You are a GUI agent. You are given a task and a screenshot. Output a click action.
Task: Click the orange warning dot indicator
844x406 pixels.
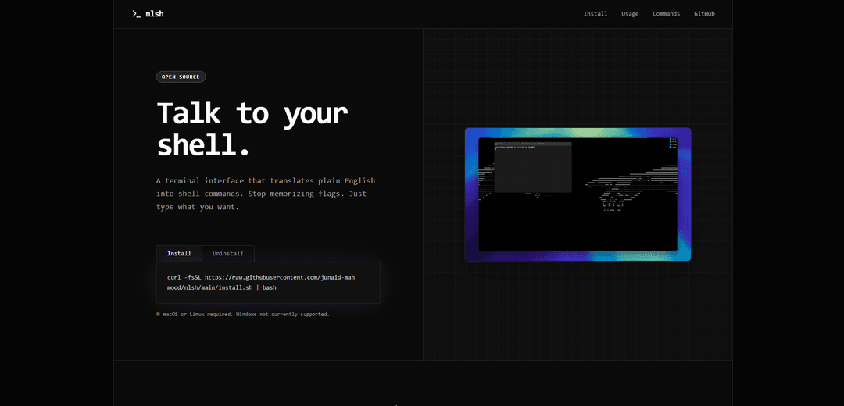point(158,314)
